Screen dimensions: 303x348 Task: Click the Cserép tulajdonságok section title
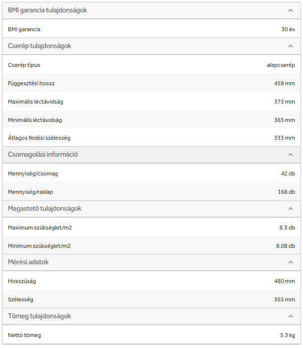40,46
